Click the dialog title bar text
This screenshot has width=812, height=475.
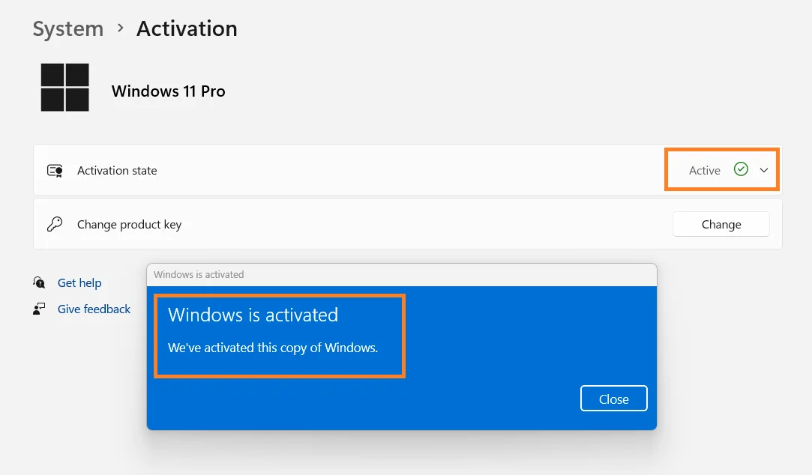(x=199, y=274)
